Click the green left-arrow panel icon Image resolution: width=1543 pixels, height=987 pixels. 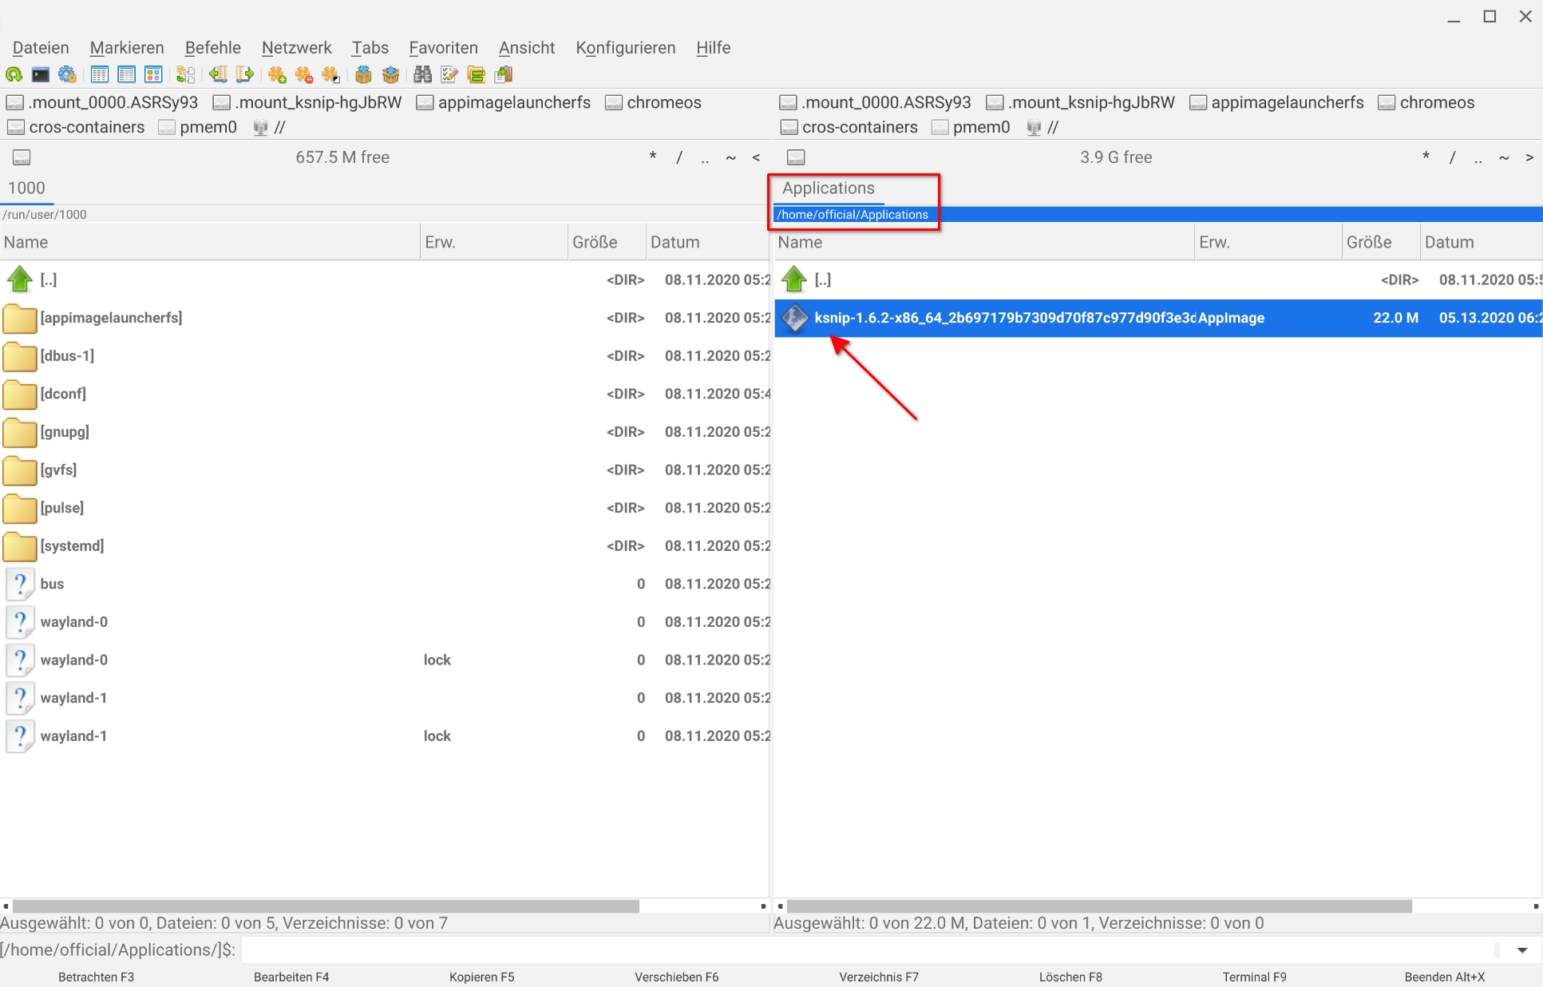pyautogui.click(x=218, y=75)
